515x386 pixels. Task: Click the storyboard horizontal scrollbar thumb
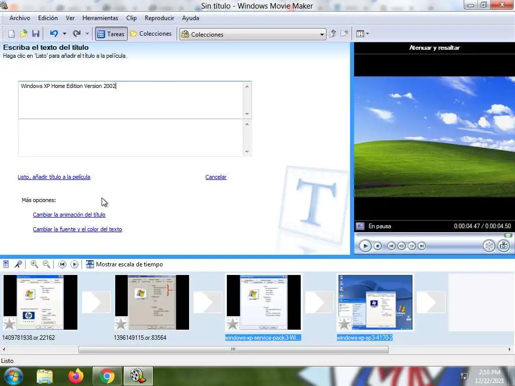(233, 350)
